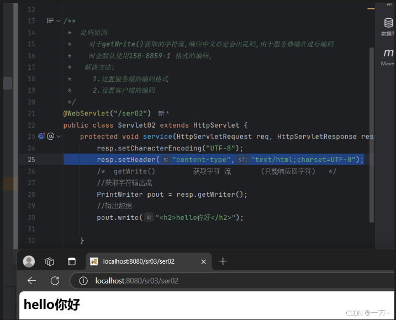View site information icon in address bar
The height and width of the screenshot is (320, 396).
(x=83, y=281)
